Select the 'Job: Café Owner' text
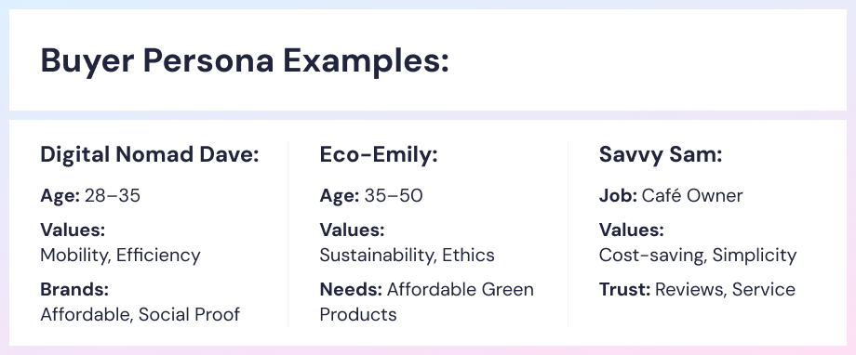The height and width of the screenshot is (355, 856). pos(671,195)
